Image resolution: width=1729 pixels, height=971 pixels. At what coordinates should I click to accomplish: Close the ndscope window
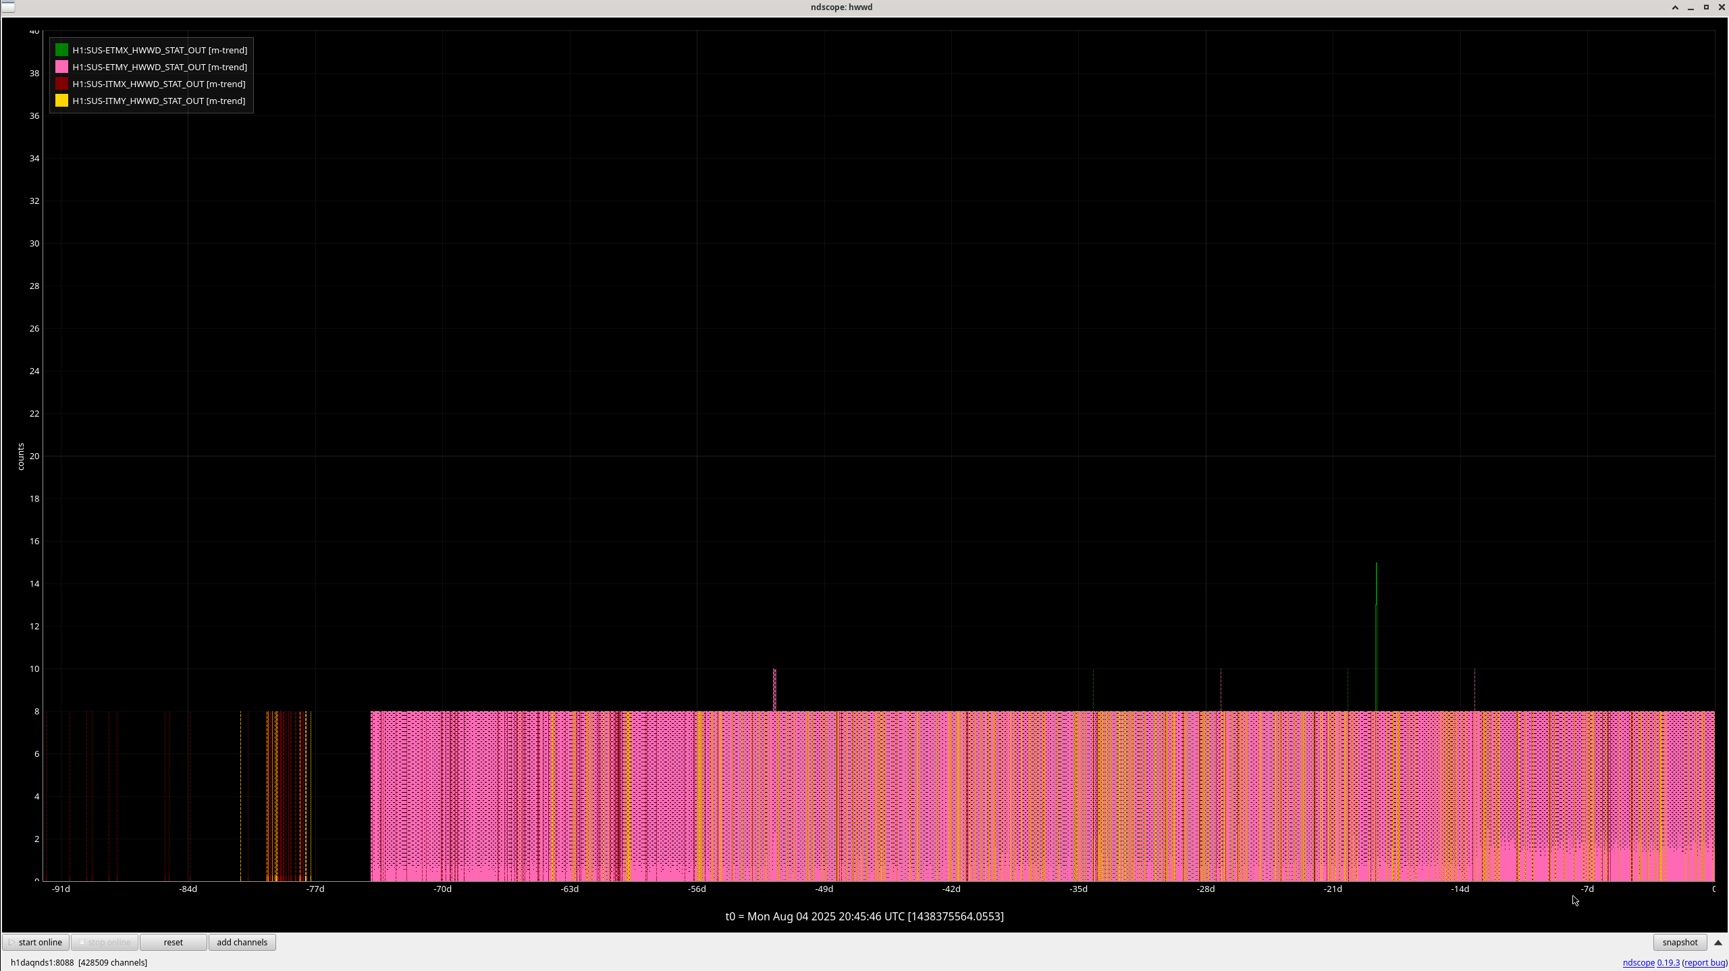(1722, 7)
